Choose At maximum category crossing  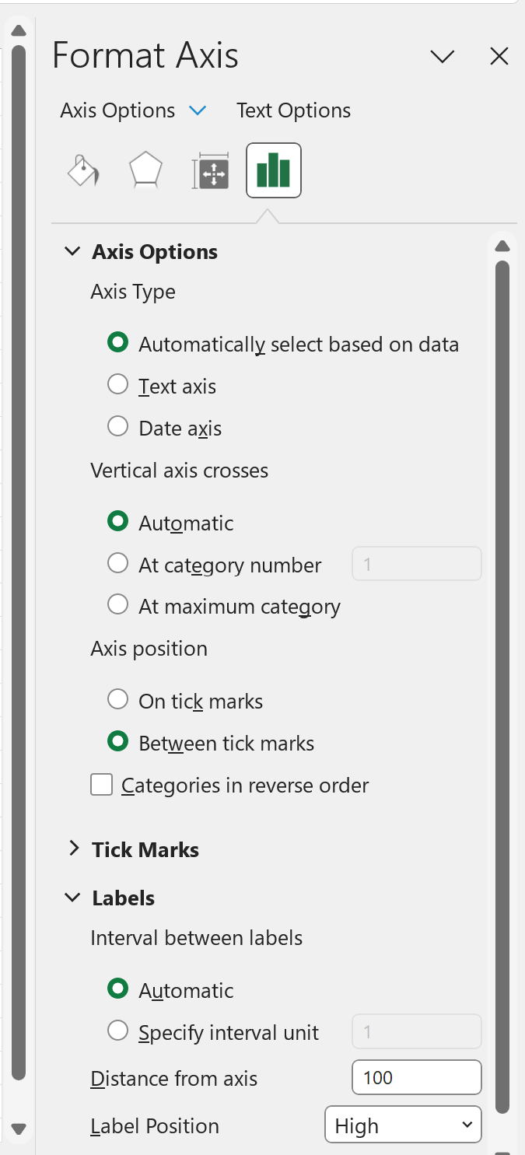(117, 604)
